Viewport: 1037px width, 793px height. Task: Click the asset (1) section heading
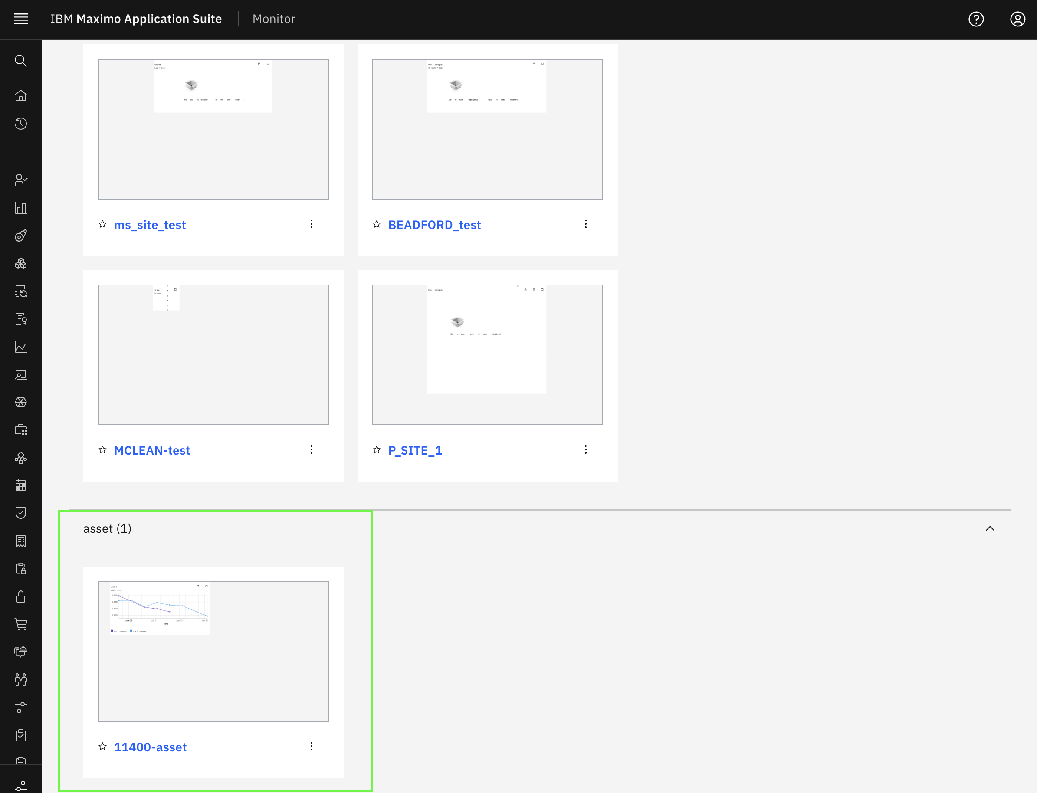(108, 529)
